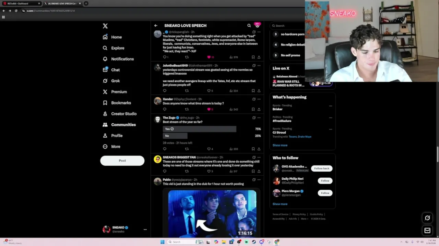This screenshot has width=439, height=246.
Task: Unlike the rickspanglish post
Action: pos(209,57)
